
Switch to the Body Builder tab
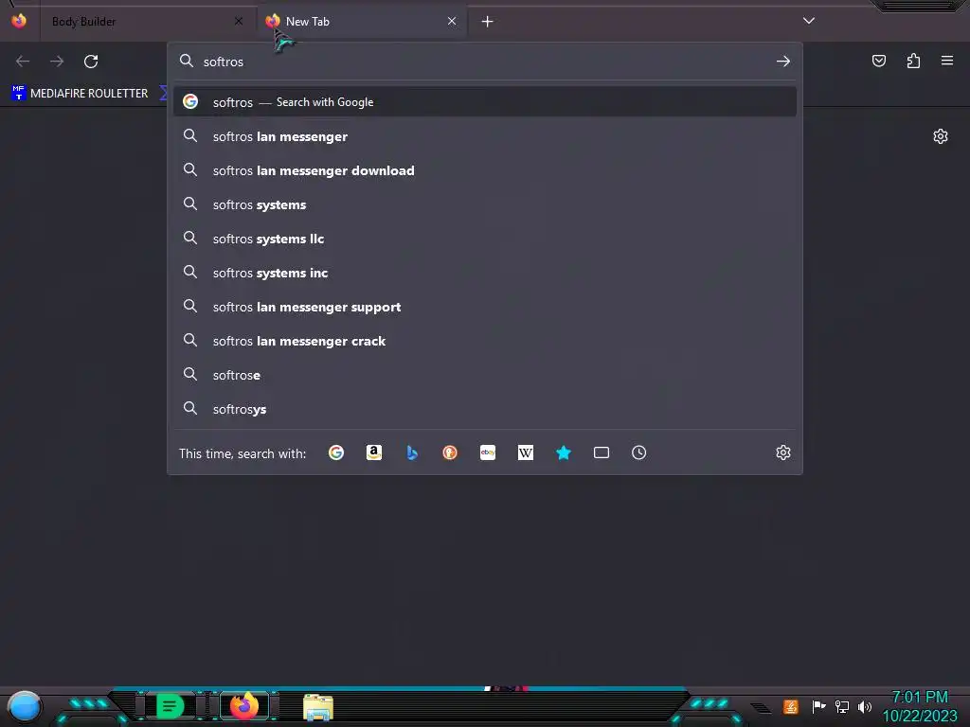point(147,22)
